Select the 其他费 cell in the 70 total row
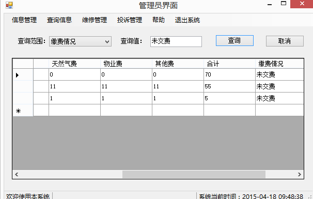This screenshot has width=313, height=199. 178,75
